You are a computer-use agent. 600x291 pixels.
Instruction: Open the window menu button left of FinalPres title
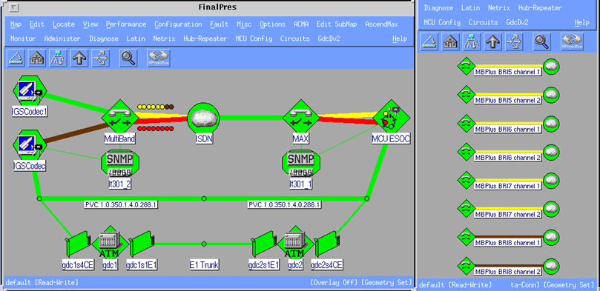click(x=14, y=7)
